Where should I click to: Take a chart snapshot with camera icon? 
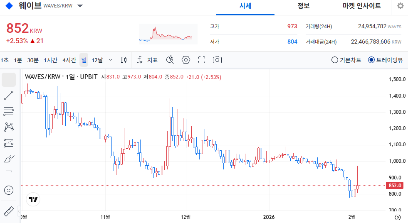coord(217,60)
